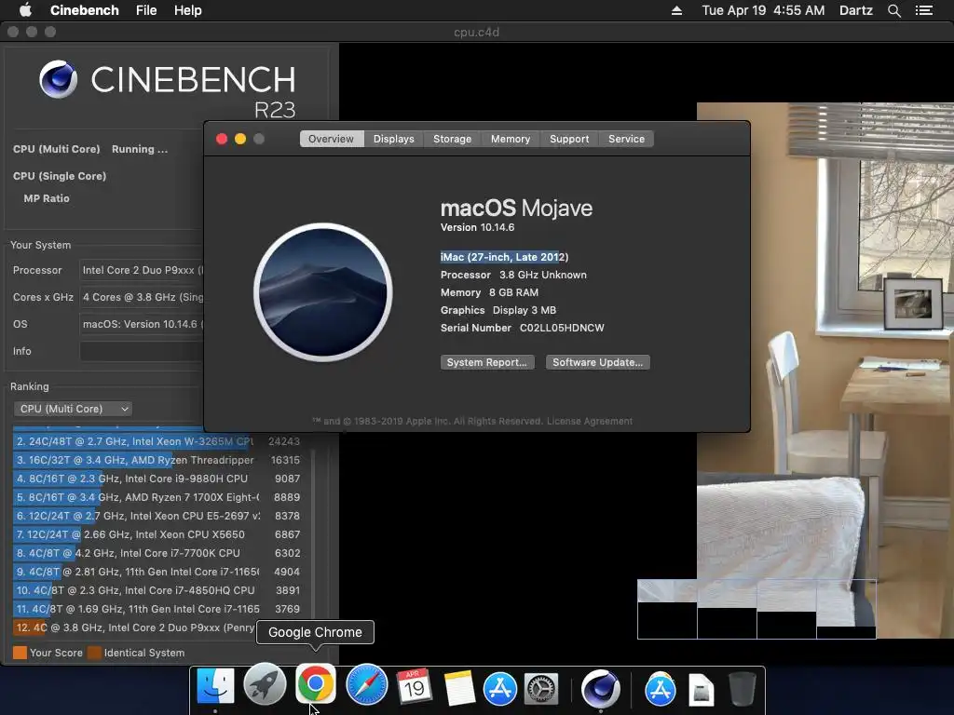Switch to the Support tab

click(x=569, y=139)
